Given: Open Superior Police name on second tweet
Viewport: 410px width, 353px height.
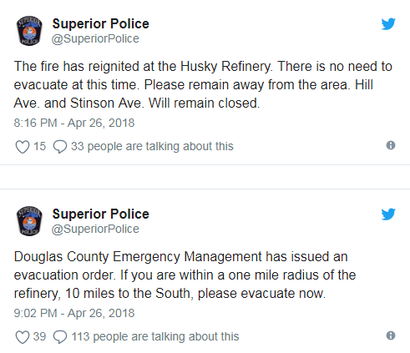Looking at the screenshot, I should coord(100,214).
